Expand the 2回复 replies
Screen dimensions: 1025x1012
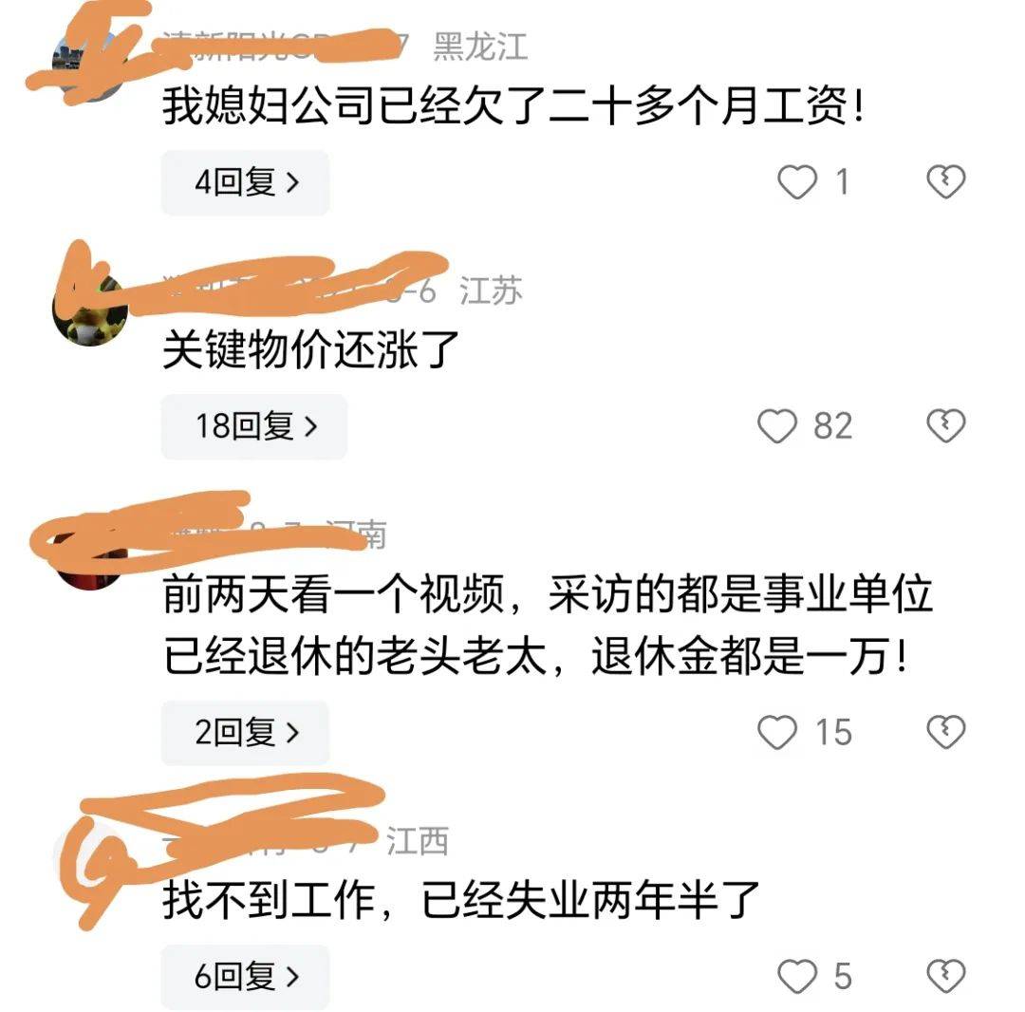[x=245, y=732]
